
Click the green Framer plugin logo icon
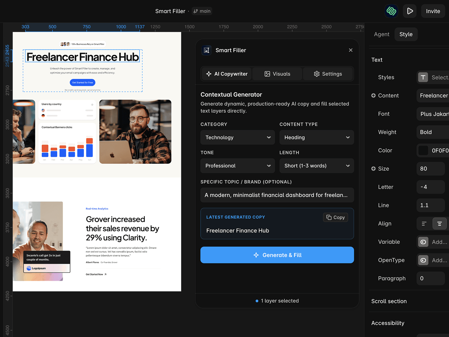(x=391, y=11)
